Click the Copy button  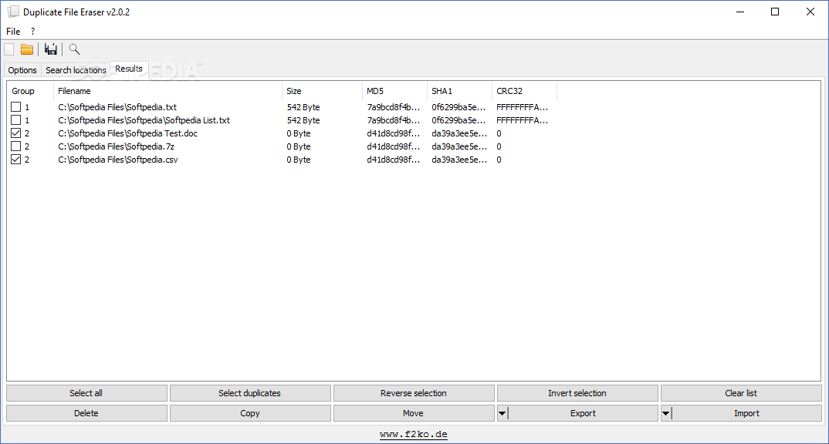point(249,413)
